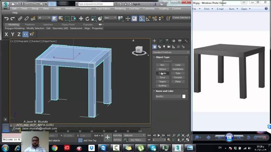Activate the Select and Scale tool
This screenshot has height=152, width=271.
(x=94, y=19)
